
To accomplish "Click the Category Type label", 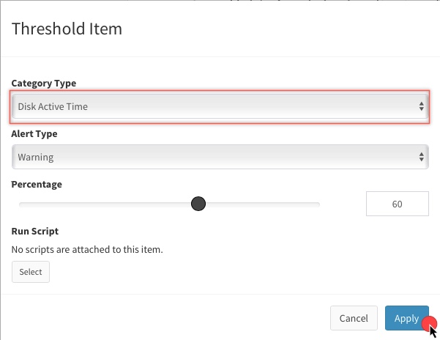I will pos(44,84).
